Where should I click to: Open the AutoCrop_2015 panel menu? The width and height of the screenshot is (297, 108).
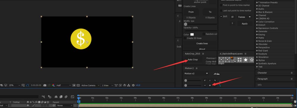point(203,54)
